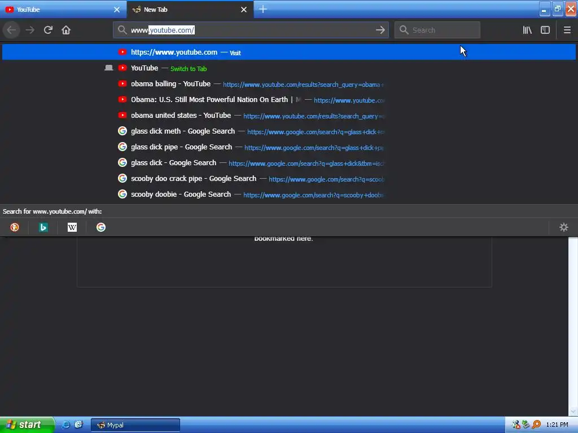Restore down the browser window
The width and height of the screenshot is (578, 433).
tap(558, 9)
